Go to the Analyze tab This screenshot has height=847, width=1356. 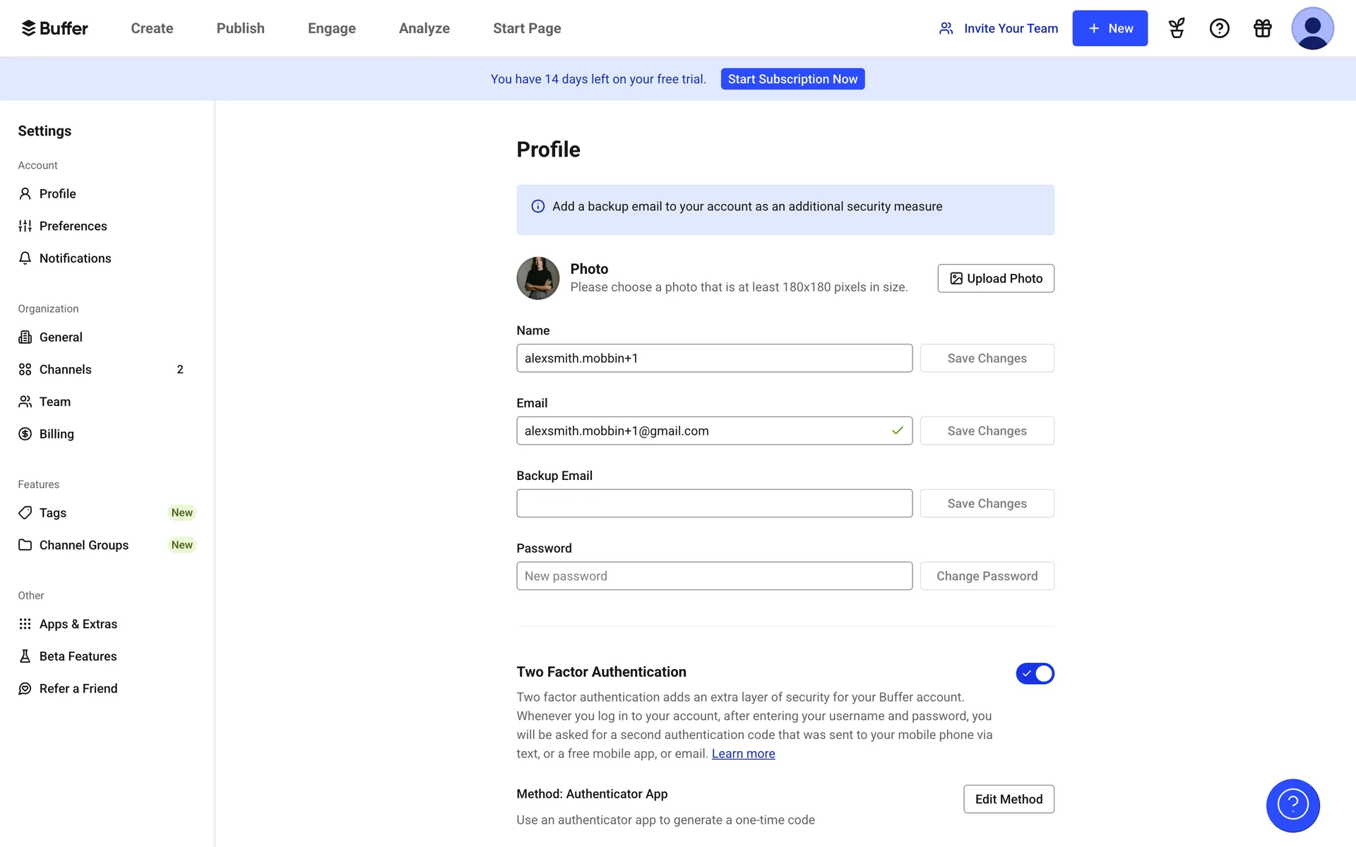coord(424,28)
